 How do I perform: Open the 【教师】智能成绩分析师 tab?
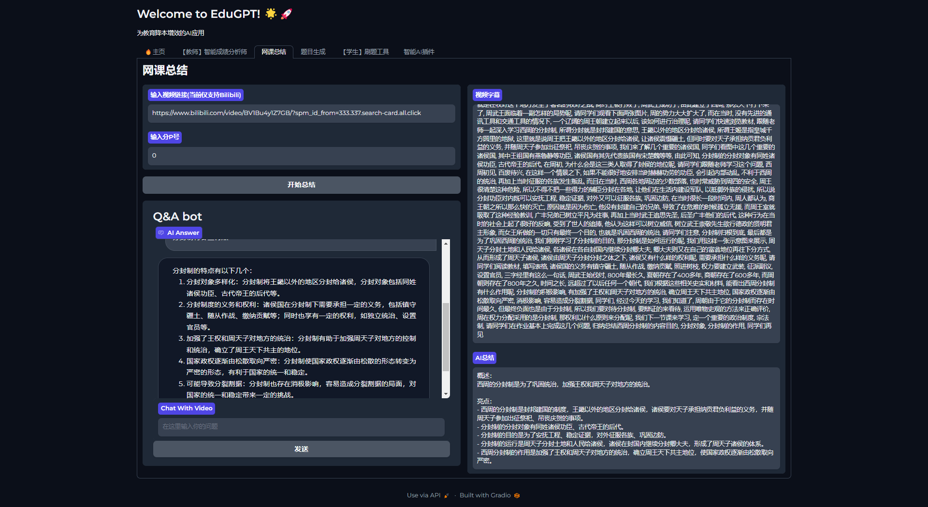point(215,52)
